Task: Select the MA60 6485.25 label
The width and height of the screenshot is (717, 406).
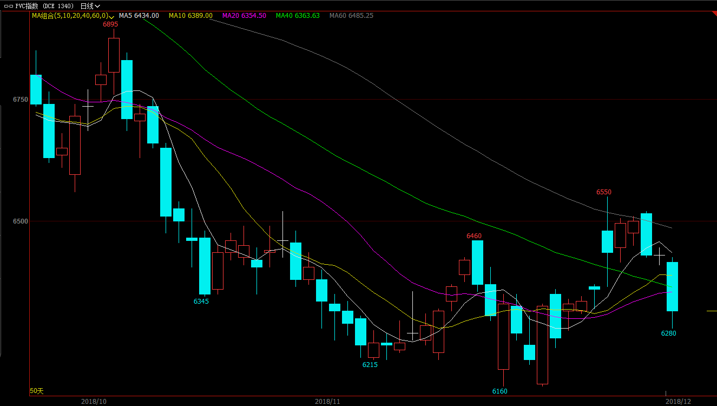Action: tap(351, 16)
